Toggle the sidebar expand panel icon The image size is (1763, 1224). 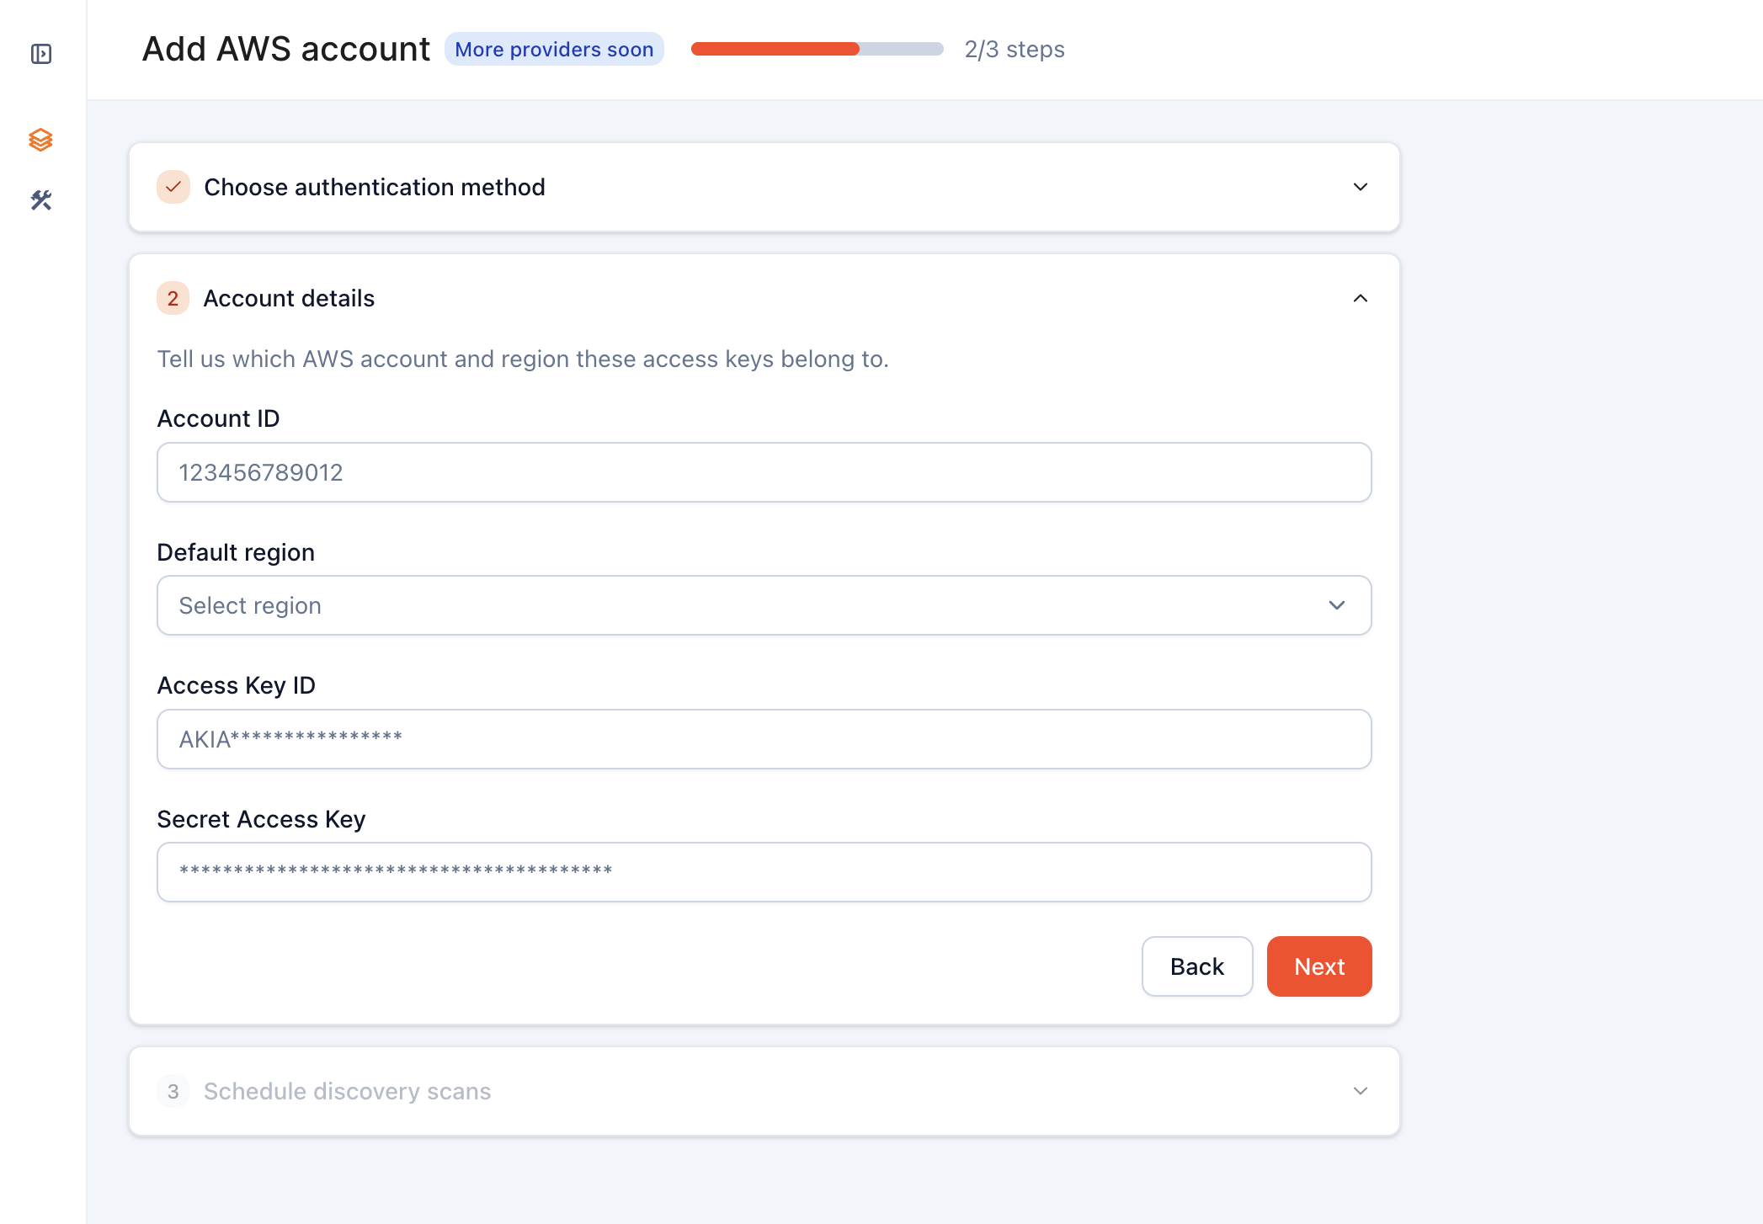[41, 54]
